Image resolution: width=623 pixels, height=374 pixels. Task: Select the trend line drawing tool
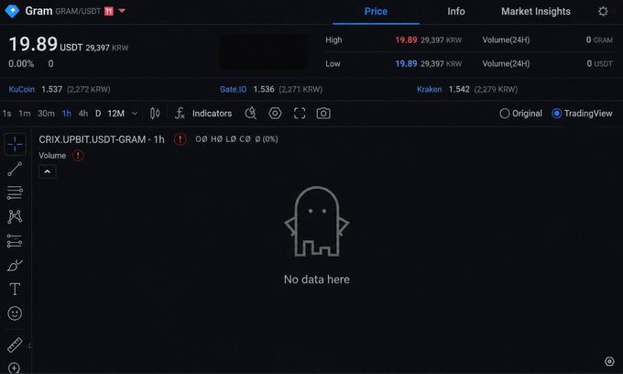(x=15, y=169)
